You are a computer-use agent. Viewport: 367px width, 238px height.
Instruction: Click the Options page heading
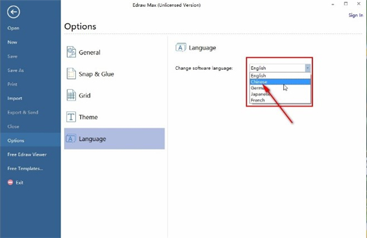(80, 26)
